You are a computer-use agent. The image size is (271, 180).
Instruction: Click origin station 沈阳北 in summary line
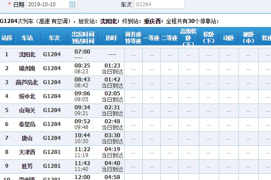(x=109, y=21)
